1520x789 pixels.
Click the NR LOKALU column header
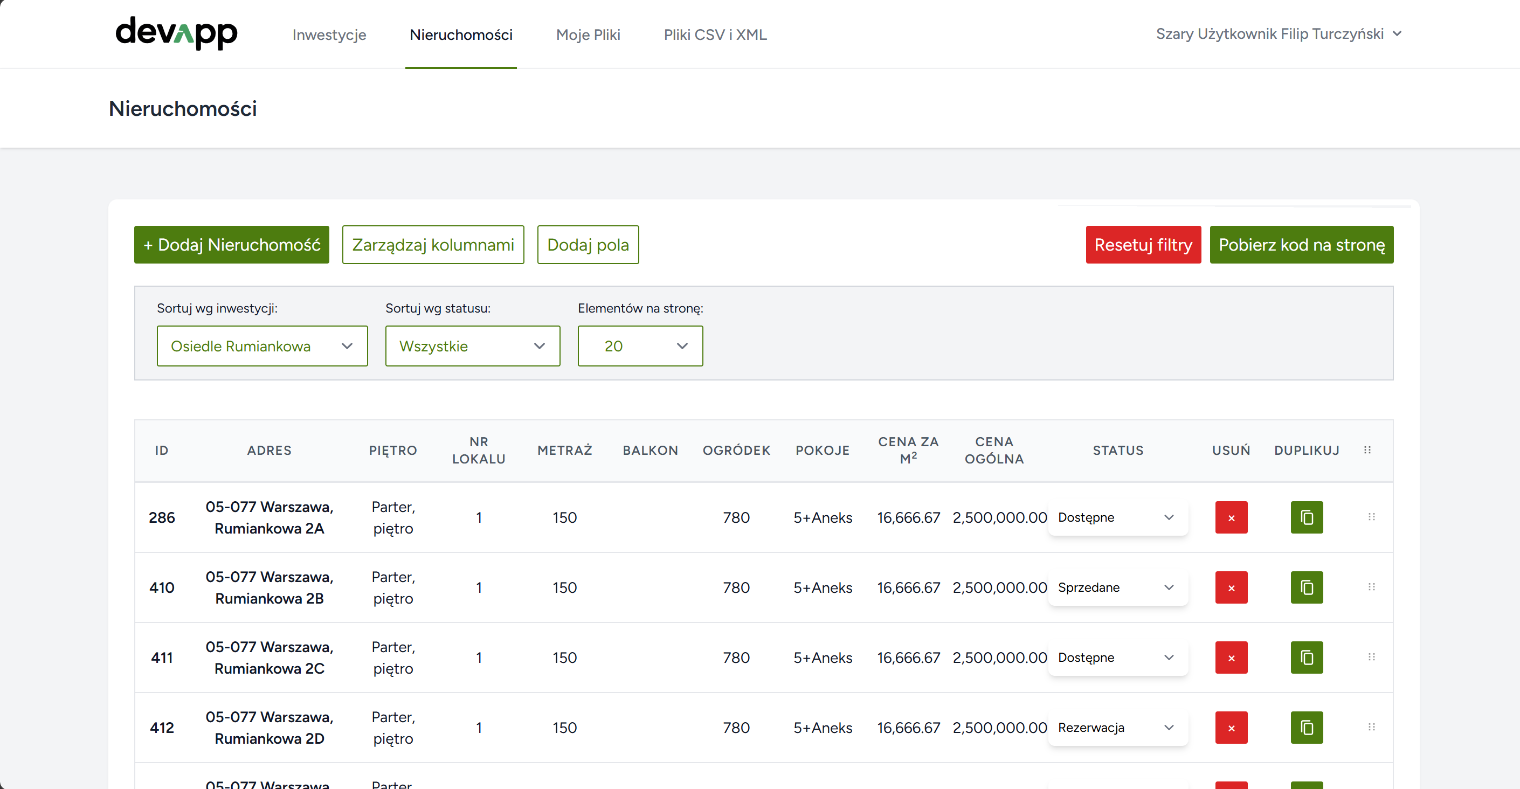479,450
